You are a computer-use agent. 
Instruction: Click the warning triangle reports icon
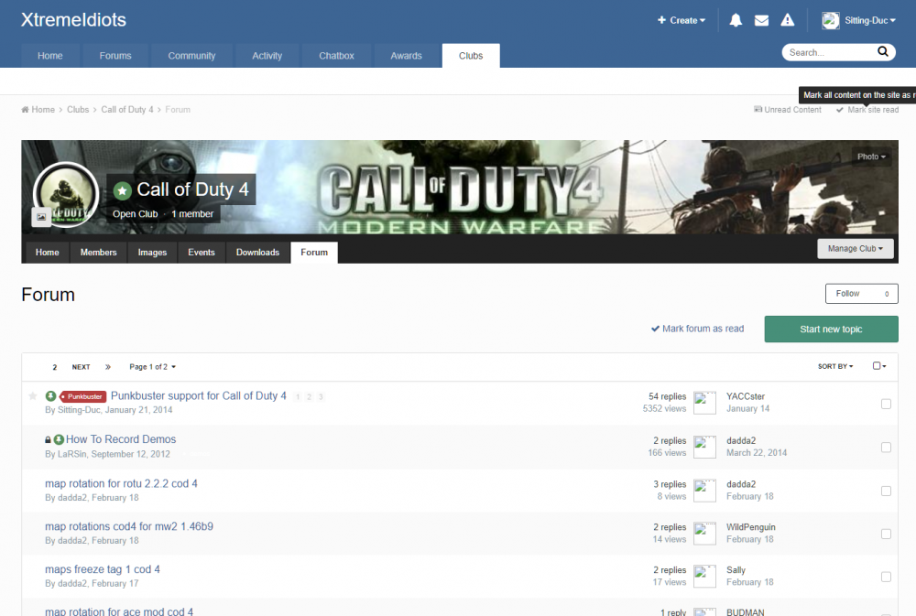(787, 20)
